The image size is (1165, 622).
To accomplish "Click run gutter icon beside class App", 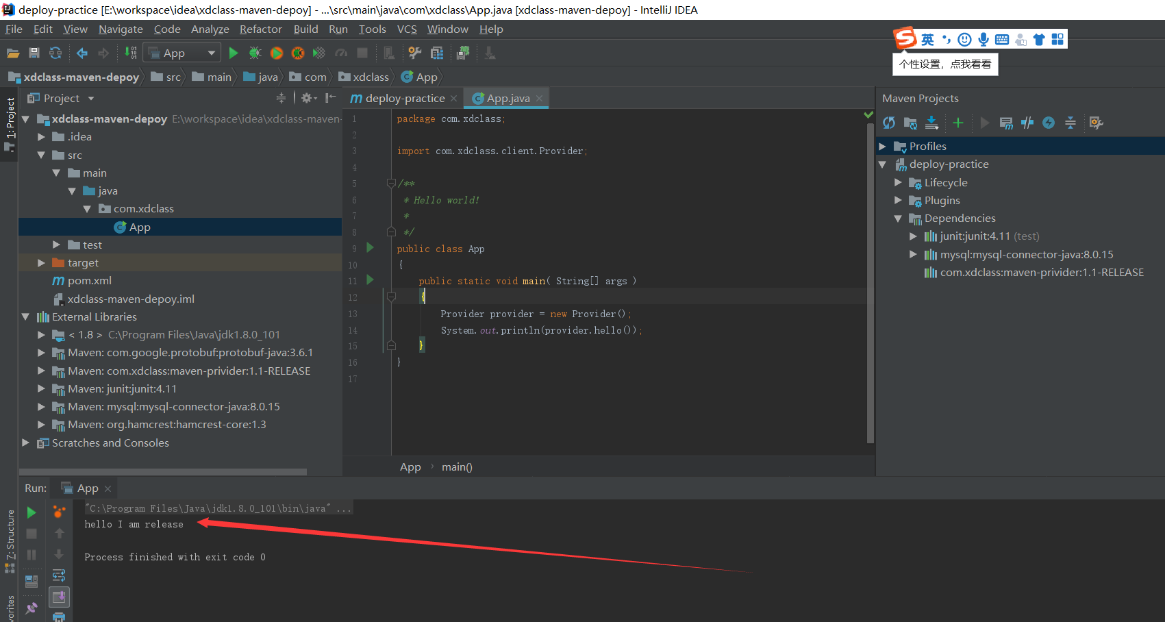I will (371, 247).
